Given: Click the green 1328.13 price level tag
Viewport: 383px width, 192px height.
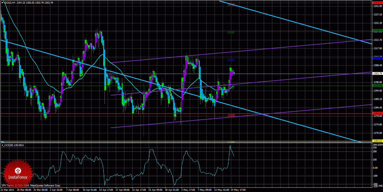Looking at the screenshot, I should click(377, 31).
